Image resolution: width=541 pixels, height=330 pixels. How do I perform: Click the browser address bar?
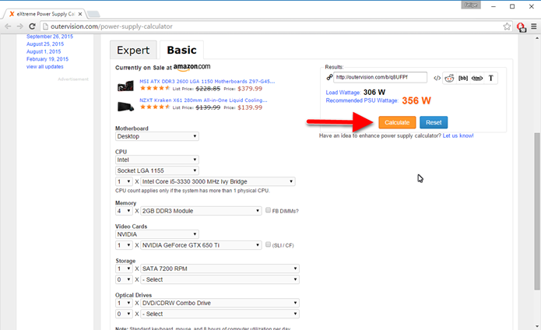coord(276,26)
